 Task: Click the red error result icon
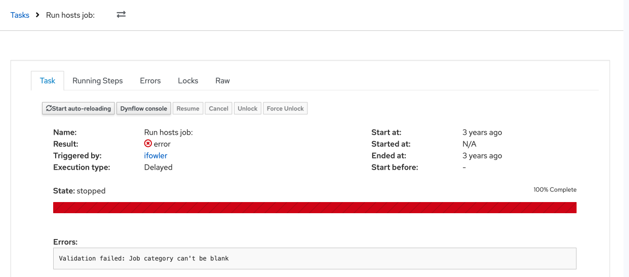pos(148,144)
